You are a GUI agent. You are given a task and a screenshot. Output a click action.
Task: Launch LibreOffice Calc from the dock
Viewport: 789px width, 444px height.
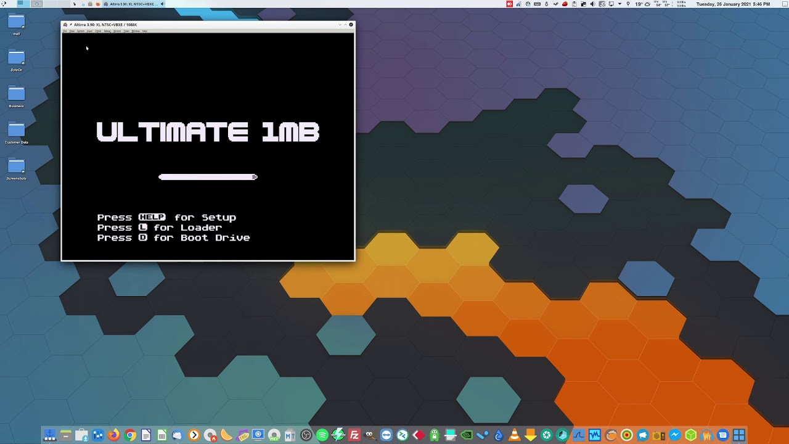pyautogui.click(x=161, y=435)
